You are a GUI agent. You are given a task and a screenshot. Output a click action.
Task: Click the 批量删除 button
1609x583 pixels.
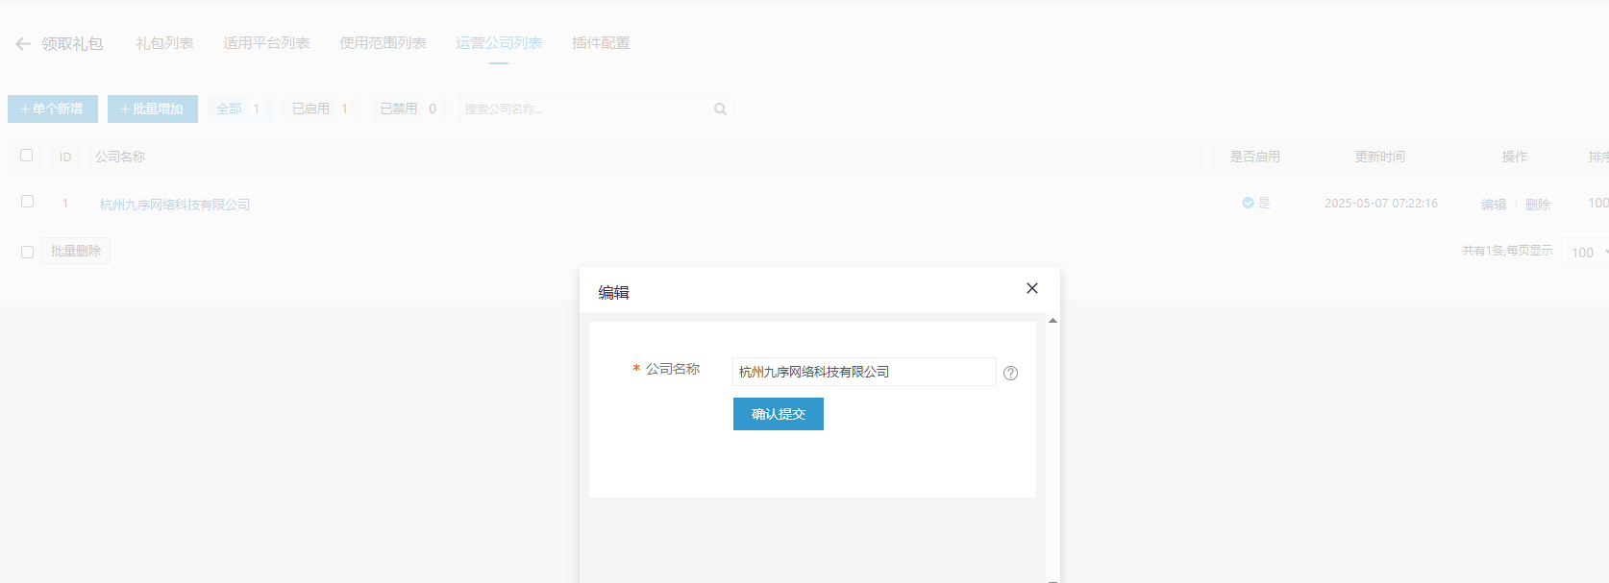point(76,251)
